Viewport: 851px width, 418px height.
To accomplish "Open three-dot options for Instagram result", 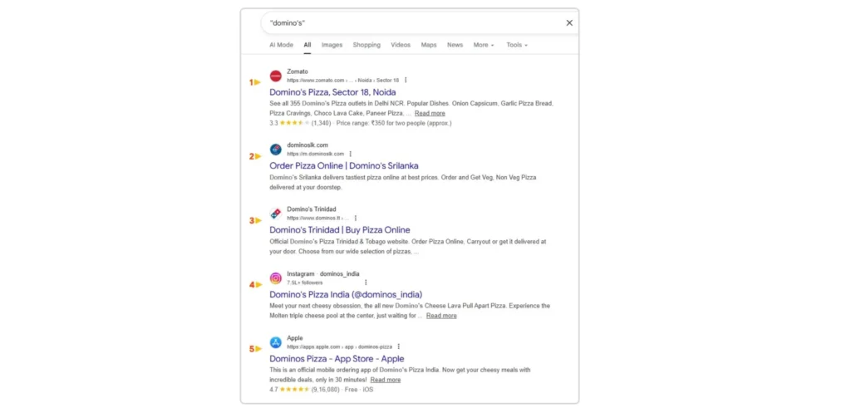I will (365, 283).
